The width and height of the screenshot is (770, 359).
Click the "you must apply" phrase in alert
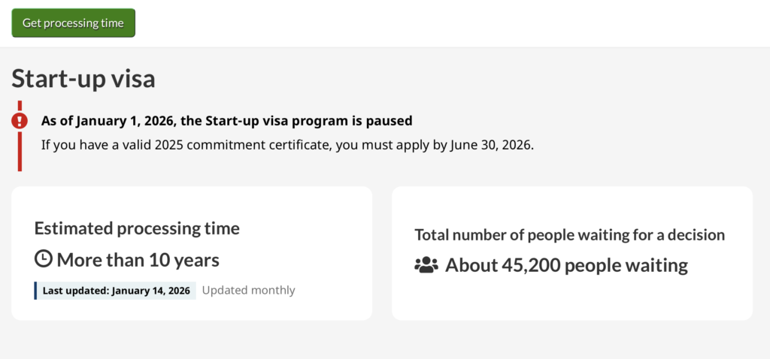click(390, 145)
